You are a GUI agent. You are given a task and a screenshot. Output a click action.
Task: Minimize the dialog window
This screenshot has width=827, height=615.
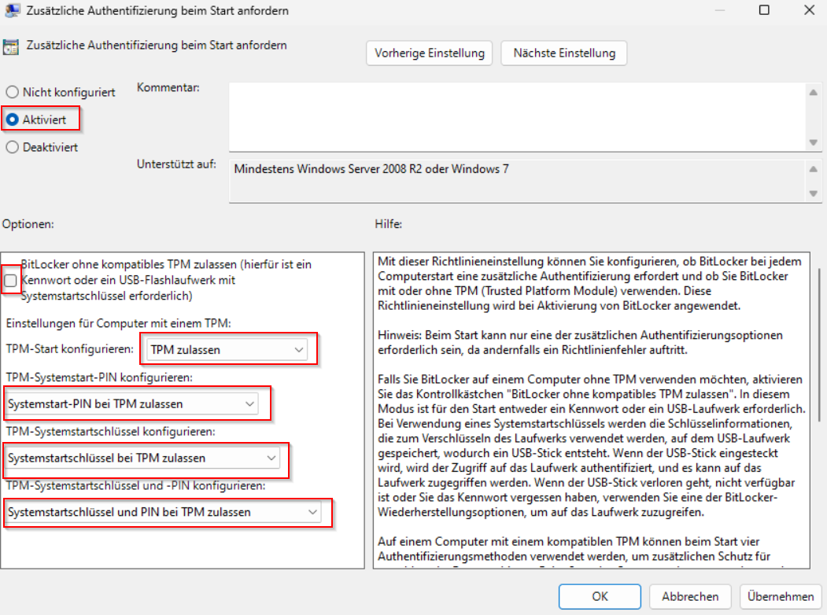click(x=719, y=10)
